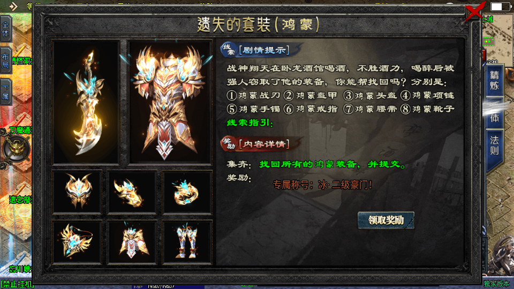This screenshot has width=514, height=289.
Task: Toggle the white switch at top right
Action: pyautogui.click(x=498, y=6)
